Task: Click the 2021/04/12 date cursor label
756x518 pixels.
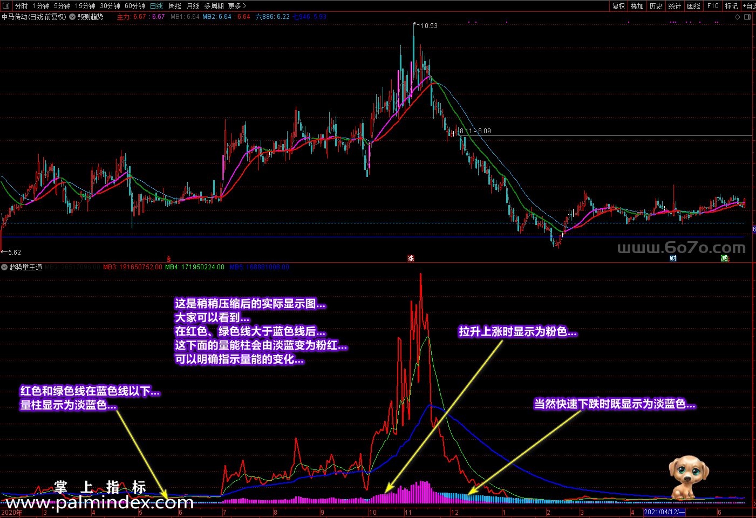Action: tap(664, 512)
